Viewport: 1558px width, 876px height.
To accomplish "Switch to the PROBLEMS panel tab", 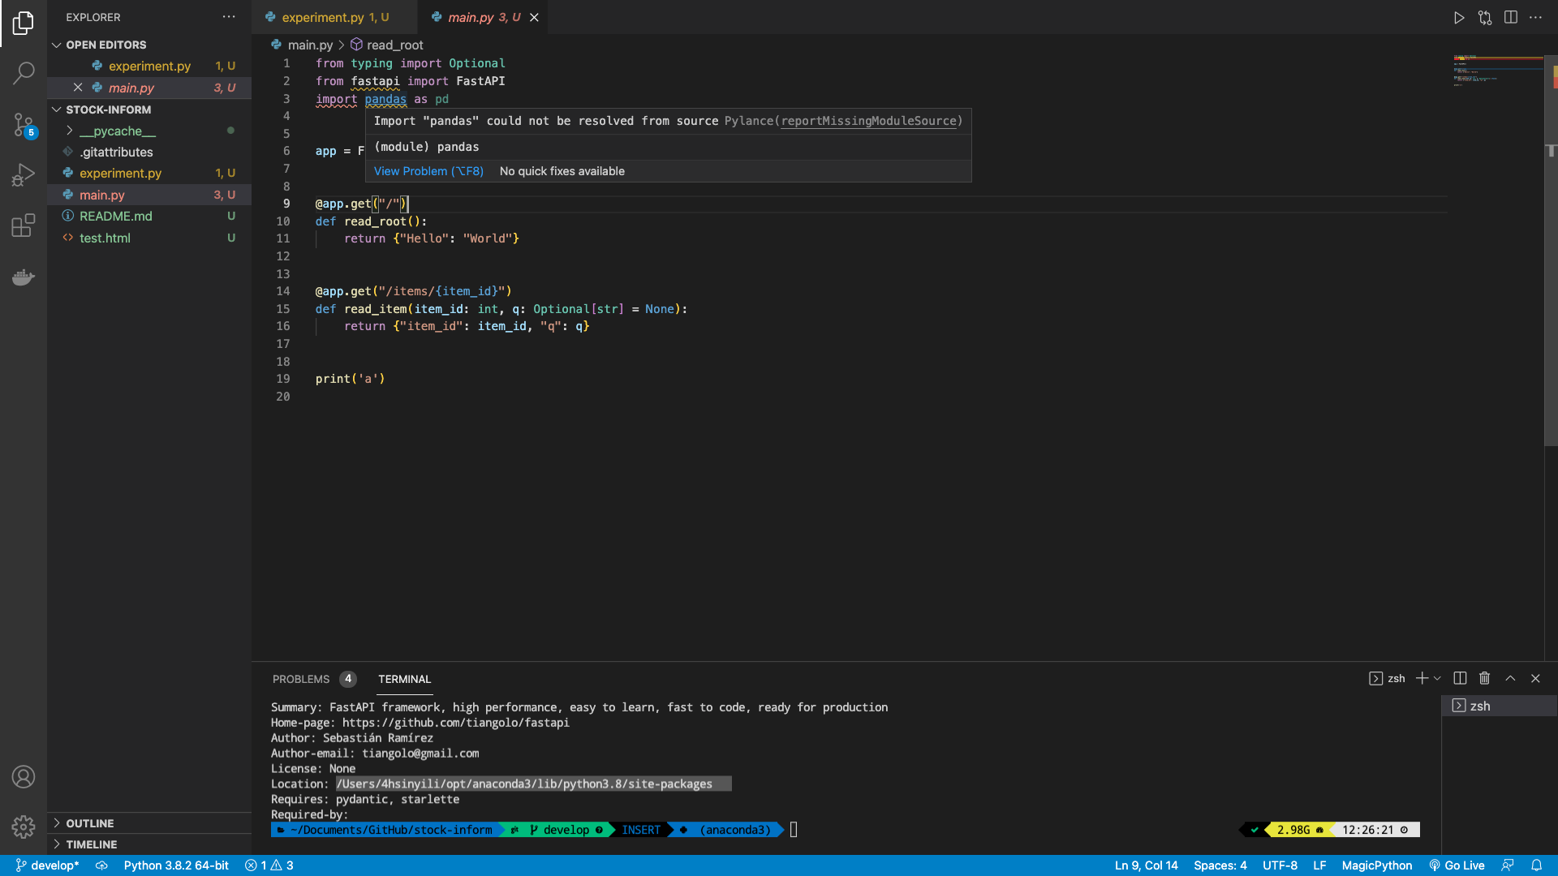I will 301,679.
